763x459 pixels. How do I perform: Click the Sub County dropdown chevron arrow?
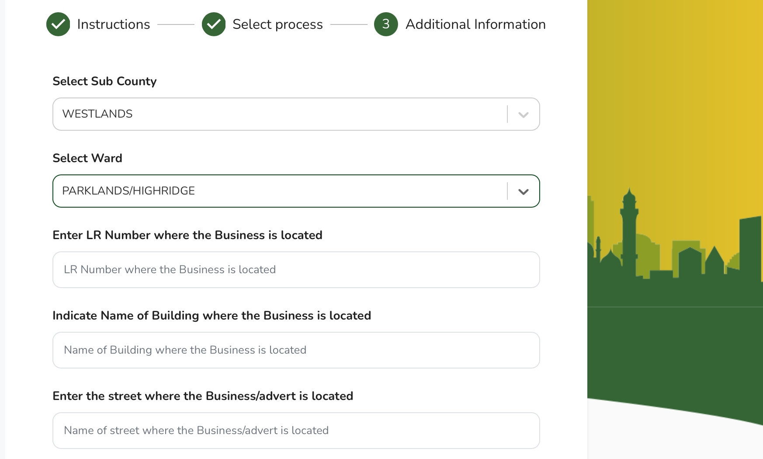524,115
